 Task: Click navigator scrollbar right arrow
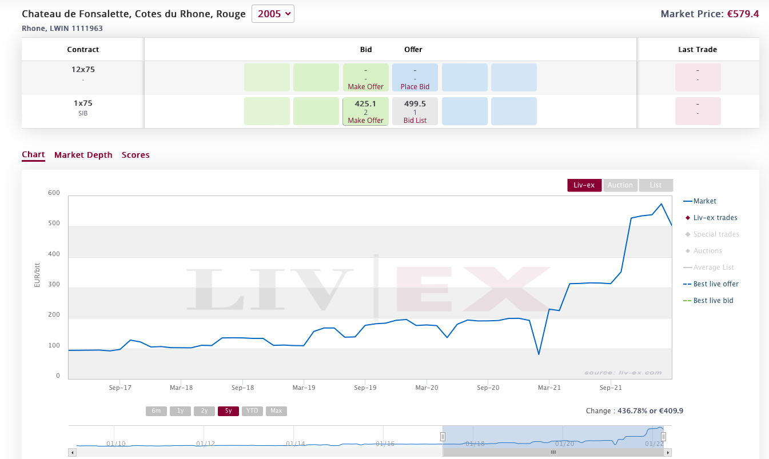668,452
